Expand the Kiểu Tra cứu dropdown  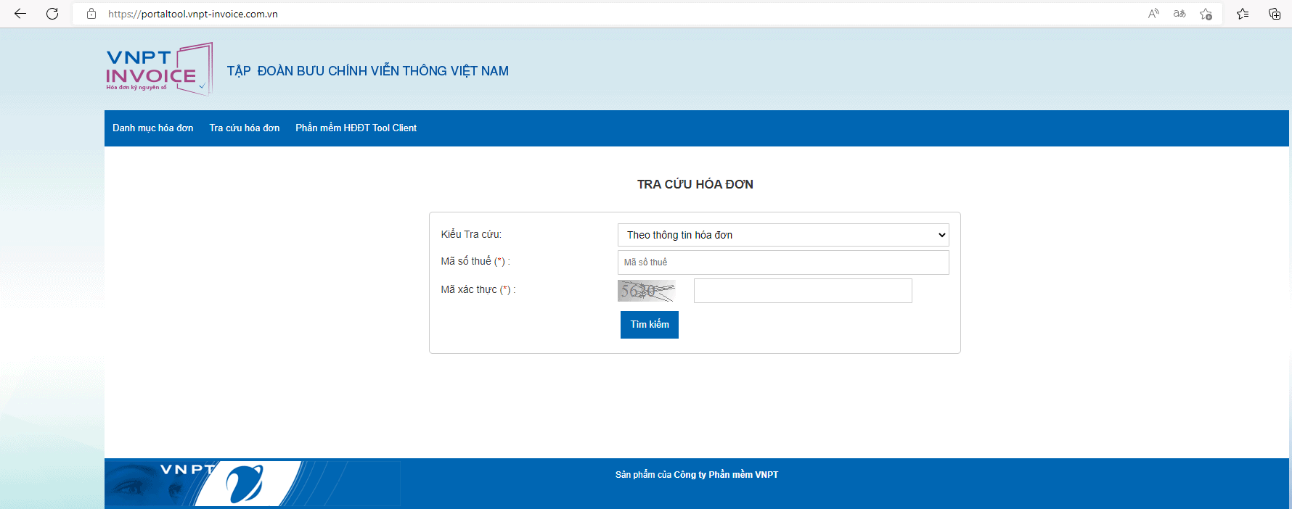pyautogui.click(x=783, y=235)
